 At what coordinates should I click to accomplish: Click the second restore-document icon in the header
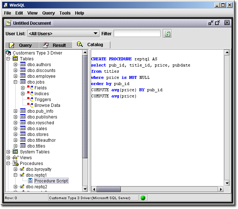[x=218, y=23]
